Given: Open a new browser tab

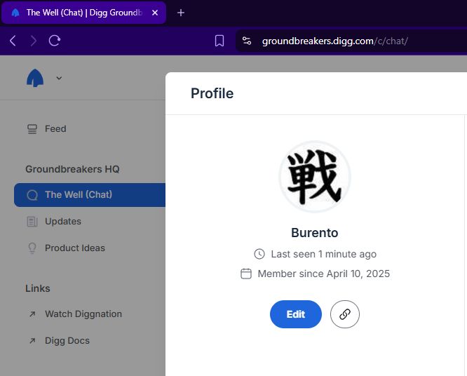Looking at the screenshot, I should click(180, 13).
